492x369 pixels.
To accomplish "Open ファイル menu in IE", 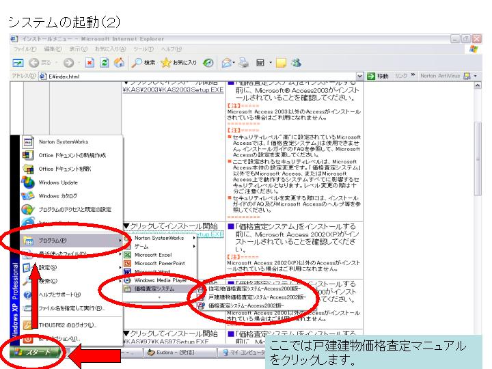I will click(x=25, y=49).
